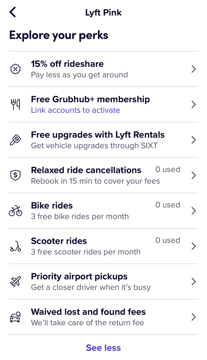Select Priority airport pickups perk
207x360 pixels.
104,282
